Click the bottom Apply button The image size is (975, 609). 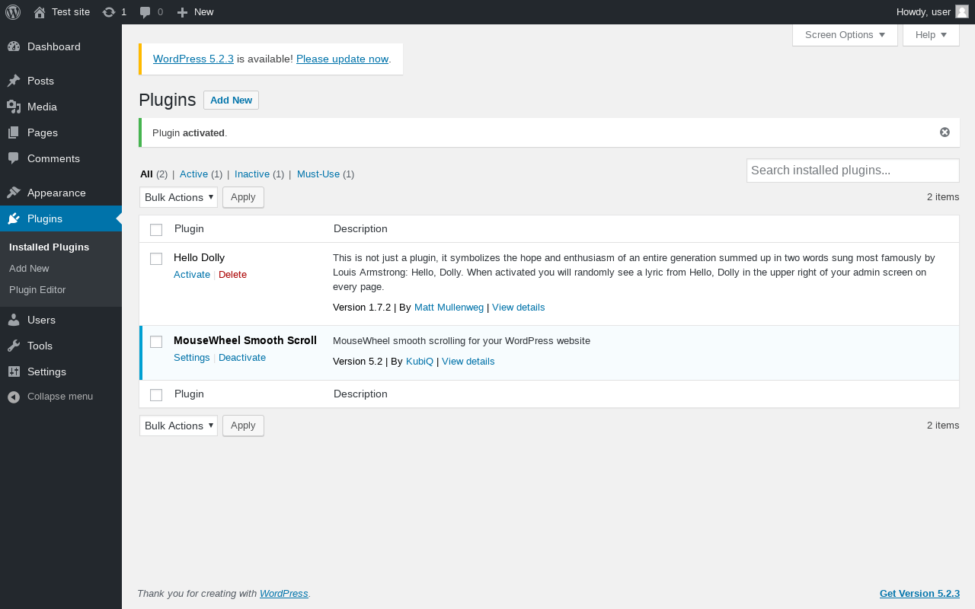click(243, 426)
